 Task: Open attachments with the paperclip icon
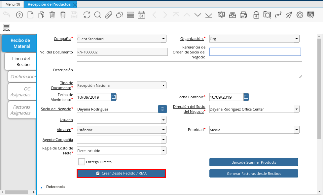point(109,15)
